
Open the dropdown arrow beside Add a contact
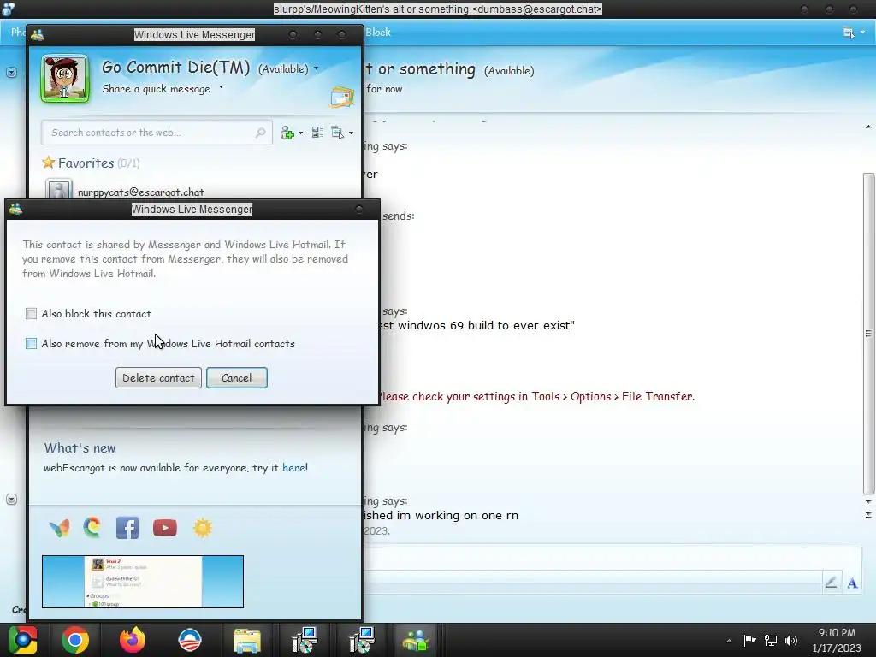point(300,133)
